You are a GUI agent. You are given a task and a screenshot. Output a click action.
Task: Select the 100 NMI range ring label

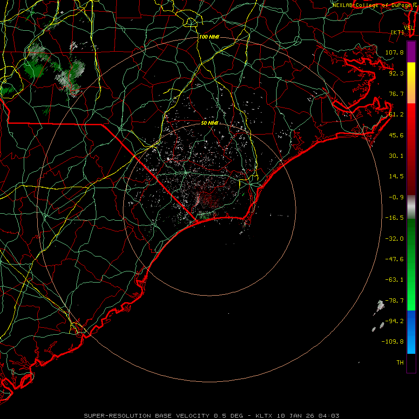209,37
